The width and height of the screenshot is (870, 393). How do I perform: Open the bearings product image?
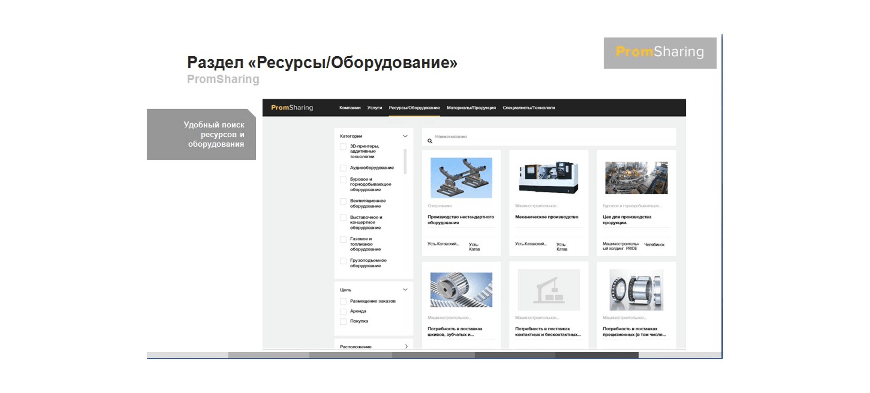tap(636, 290)
